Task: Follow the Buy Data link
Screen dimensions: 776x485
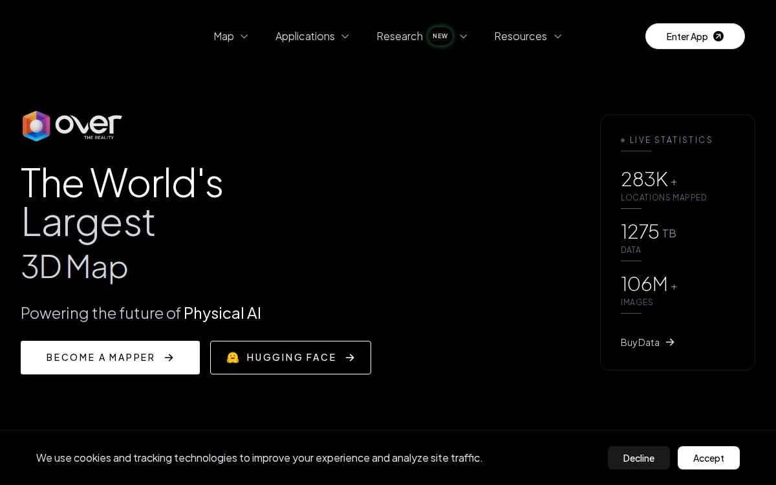Action: 647,342
